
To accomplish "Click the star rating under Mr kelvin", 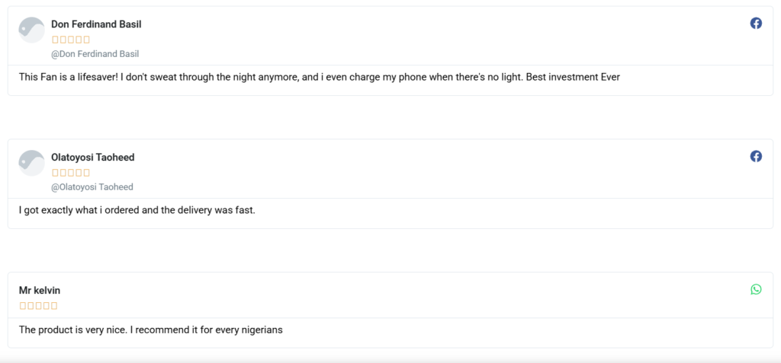I will tap(38, 306).
